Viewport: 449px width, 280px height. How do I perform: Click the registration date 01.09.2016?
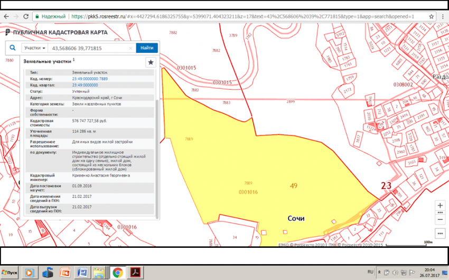click(82, 186)
